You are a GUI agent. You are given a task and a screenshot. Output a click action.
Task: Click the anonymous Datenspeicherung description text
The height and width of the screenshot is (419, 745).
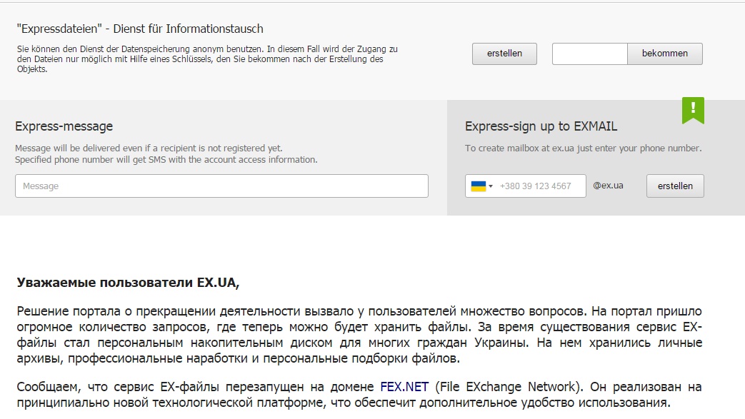[x=207, y=59]
